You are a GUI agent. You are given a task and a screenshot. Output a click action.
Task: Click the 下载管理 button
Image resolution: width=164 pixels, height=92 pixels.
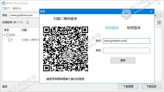click(128, 86)
